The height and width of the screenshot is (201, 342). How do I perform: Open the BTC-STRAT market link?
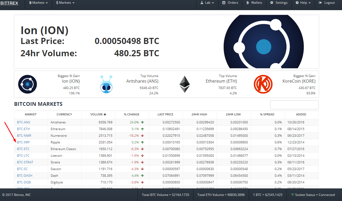tap(25, 162)
